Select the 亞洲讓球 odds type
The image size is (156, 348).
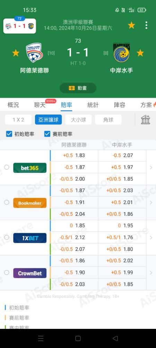pyautogui.click(x=49, y=120)
